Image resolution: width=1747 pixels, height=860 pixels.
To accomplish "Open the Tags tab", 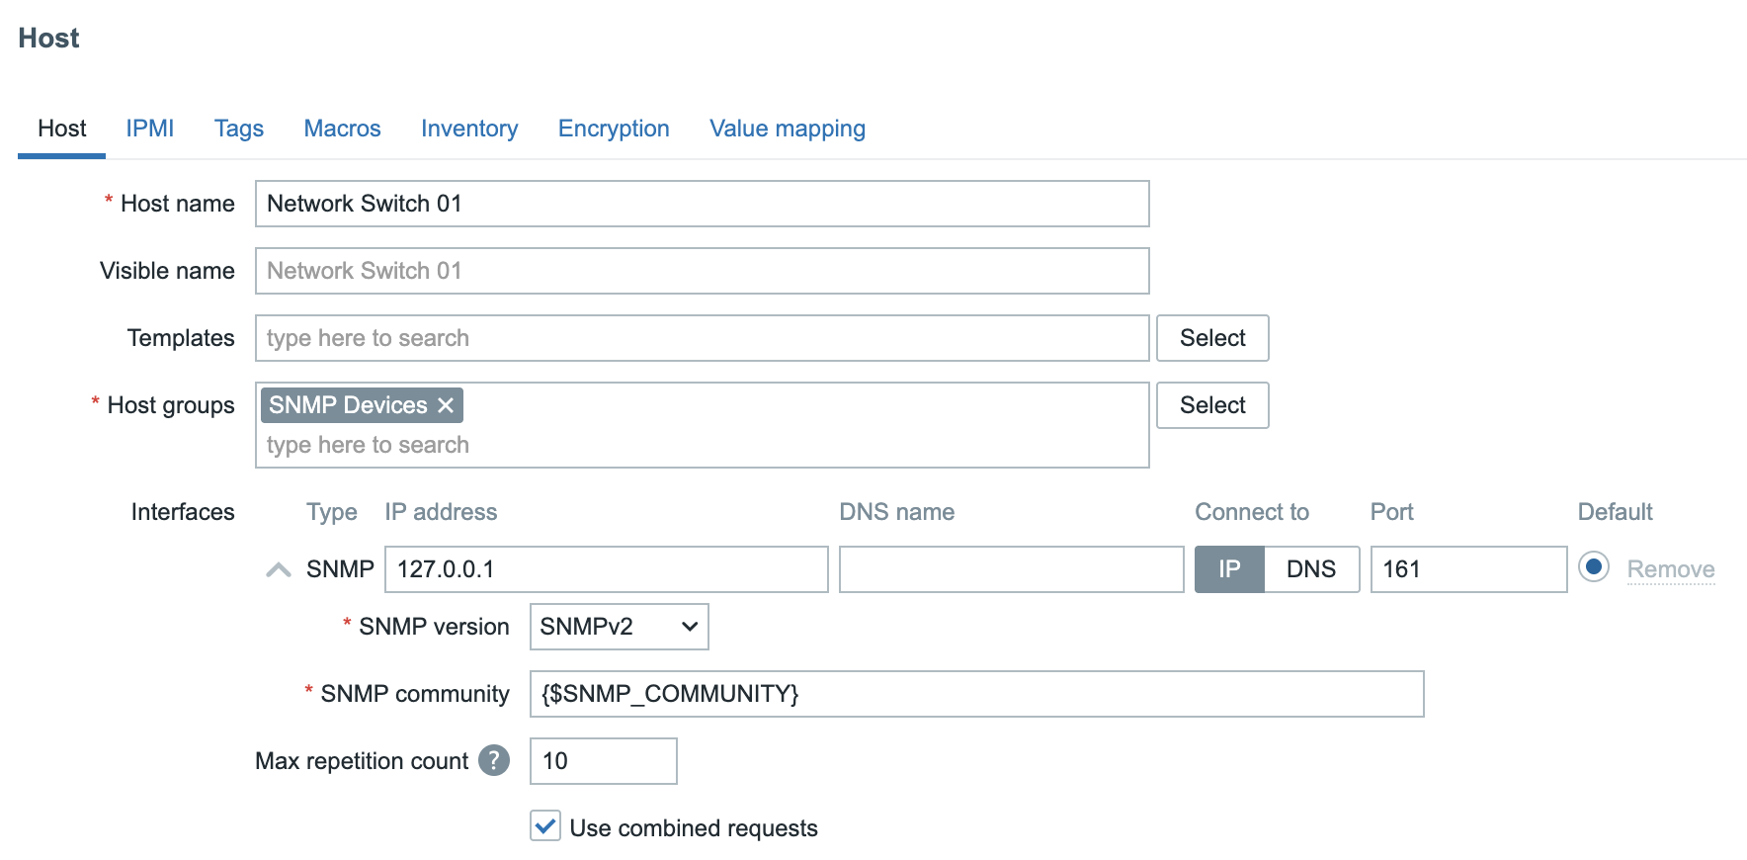I will [239, 129].
